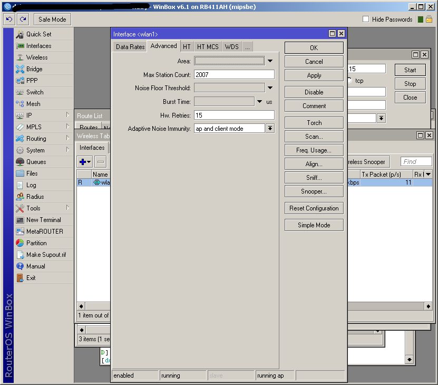This screenshot has height=385, width=438.
Task: Toggle the Hide Passwords checkbox
Action: pyautogui.click(x=366, y=20)
